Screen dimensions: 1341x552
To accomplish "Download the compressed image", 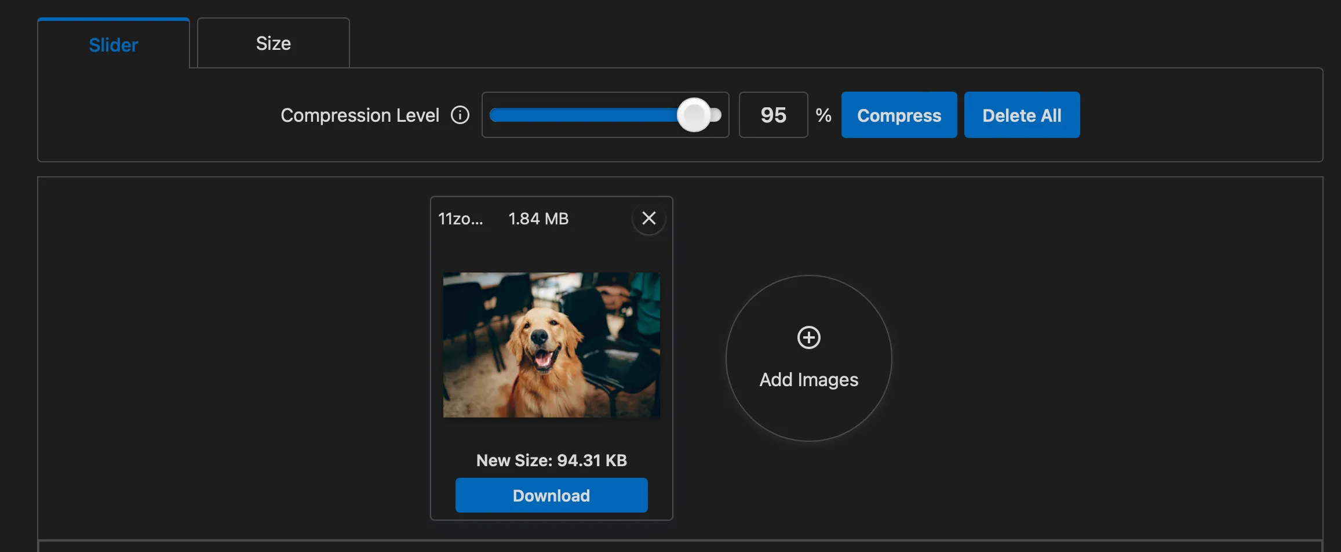I will [x=551, y=495].
